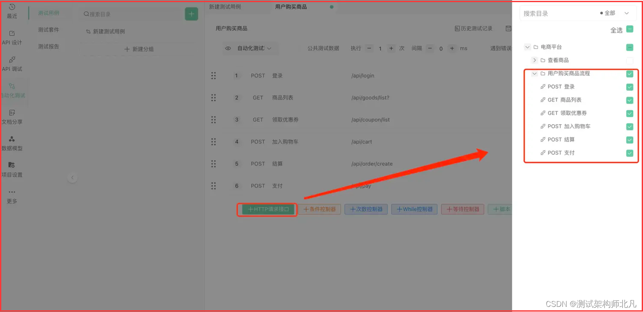Click the drag handle of step 4 加入购物车
The width and height of the screenshot is (643, 312).
pos(213,141)
